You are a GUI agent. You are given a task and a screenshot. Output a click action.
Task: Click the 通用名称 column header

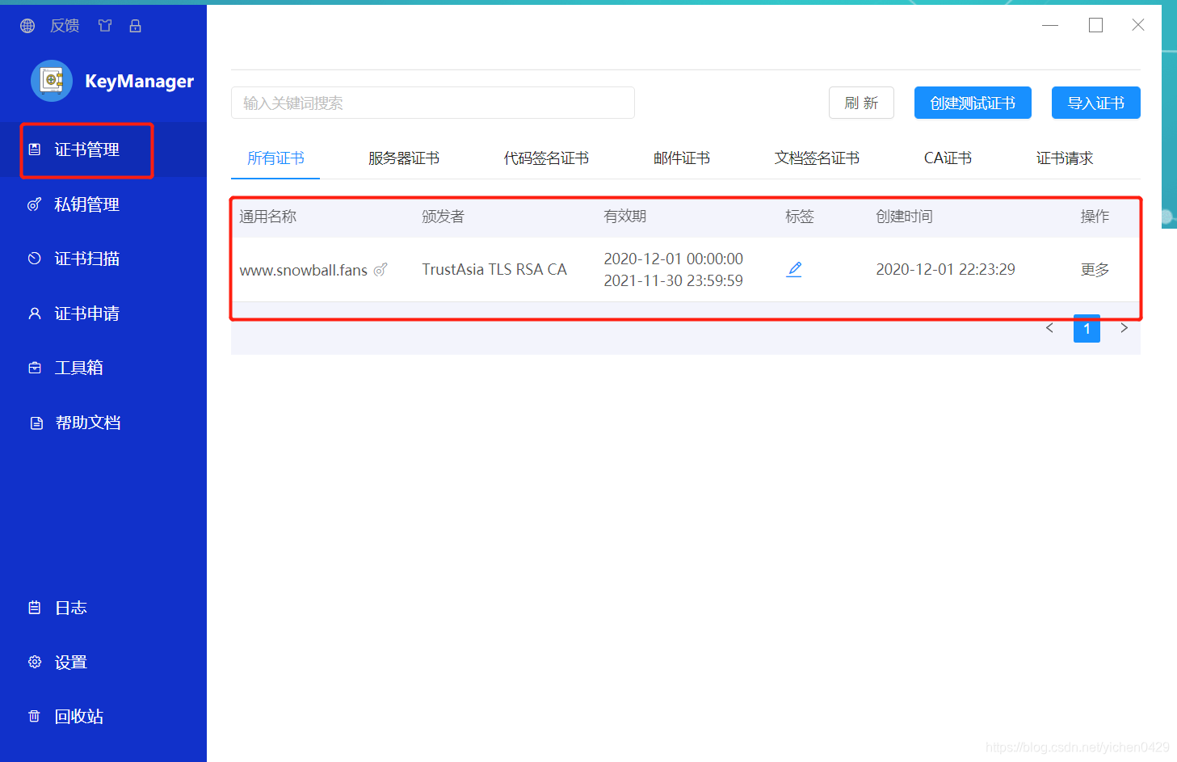[268, 217]
